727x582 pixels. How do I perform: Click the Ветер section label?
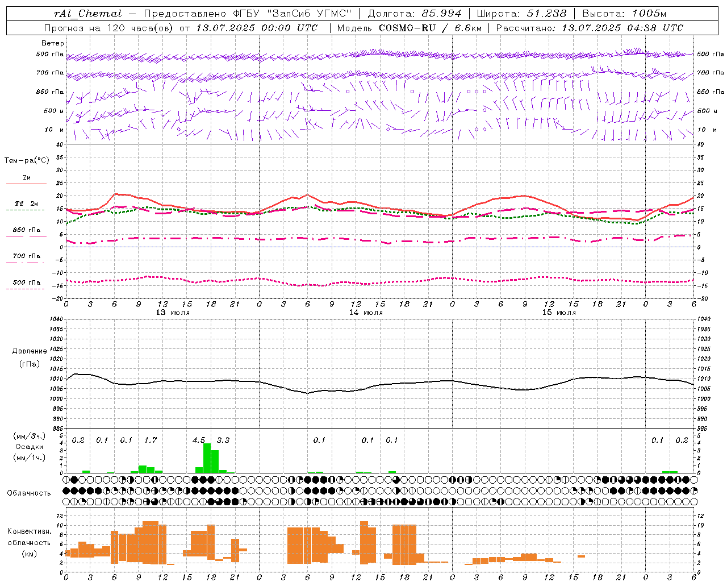(52, 43)
